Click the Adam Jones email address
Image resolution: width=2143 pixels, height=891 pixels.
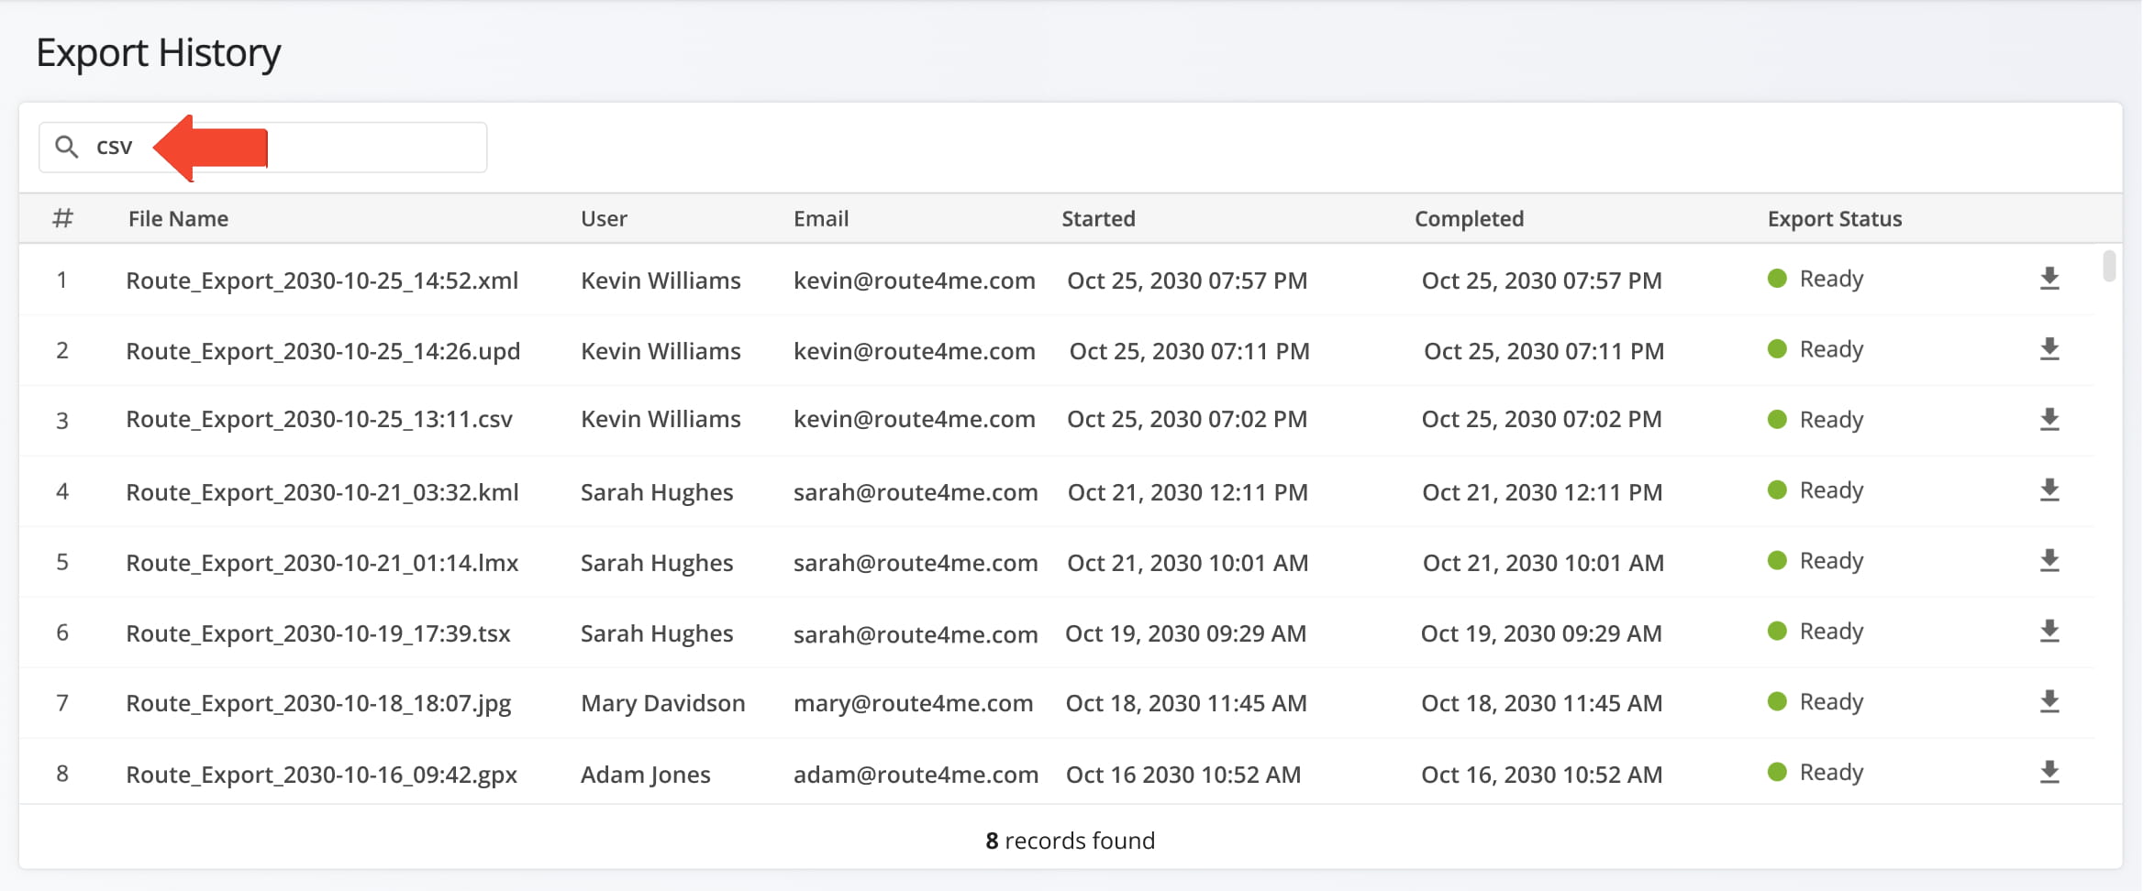point(916,775)
